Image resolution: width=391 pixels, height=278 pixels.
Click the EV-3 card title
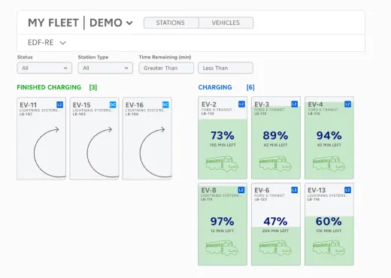tap(262, 104)
